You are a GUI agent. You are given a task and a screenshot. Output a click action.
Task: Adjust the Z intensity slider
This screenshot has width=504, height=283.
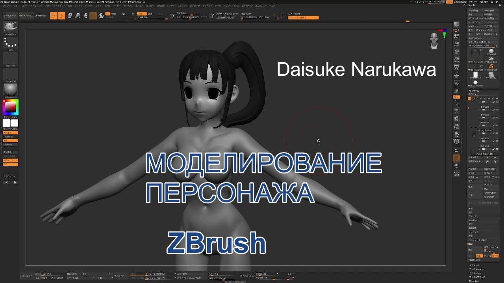153,18
